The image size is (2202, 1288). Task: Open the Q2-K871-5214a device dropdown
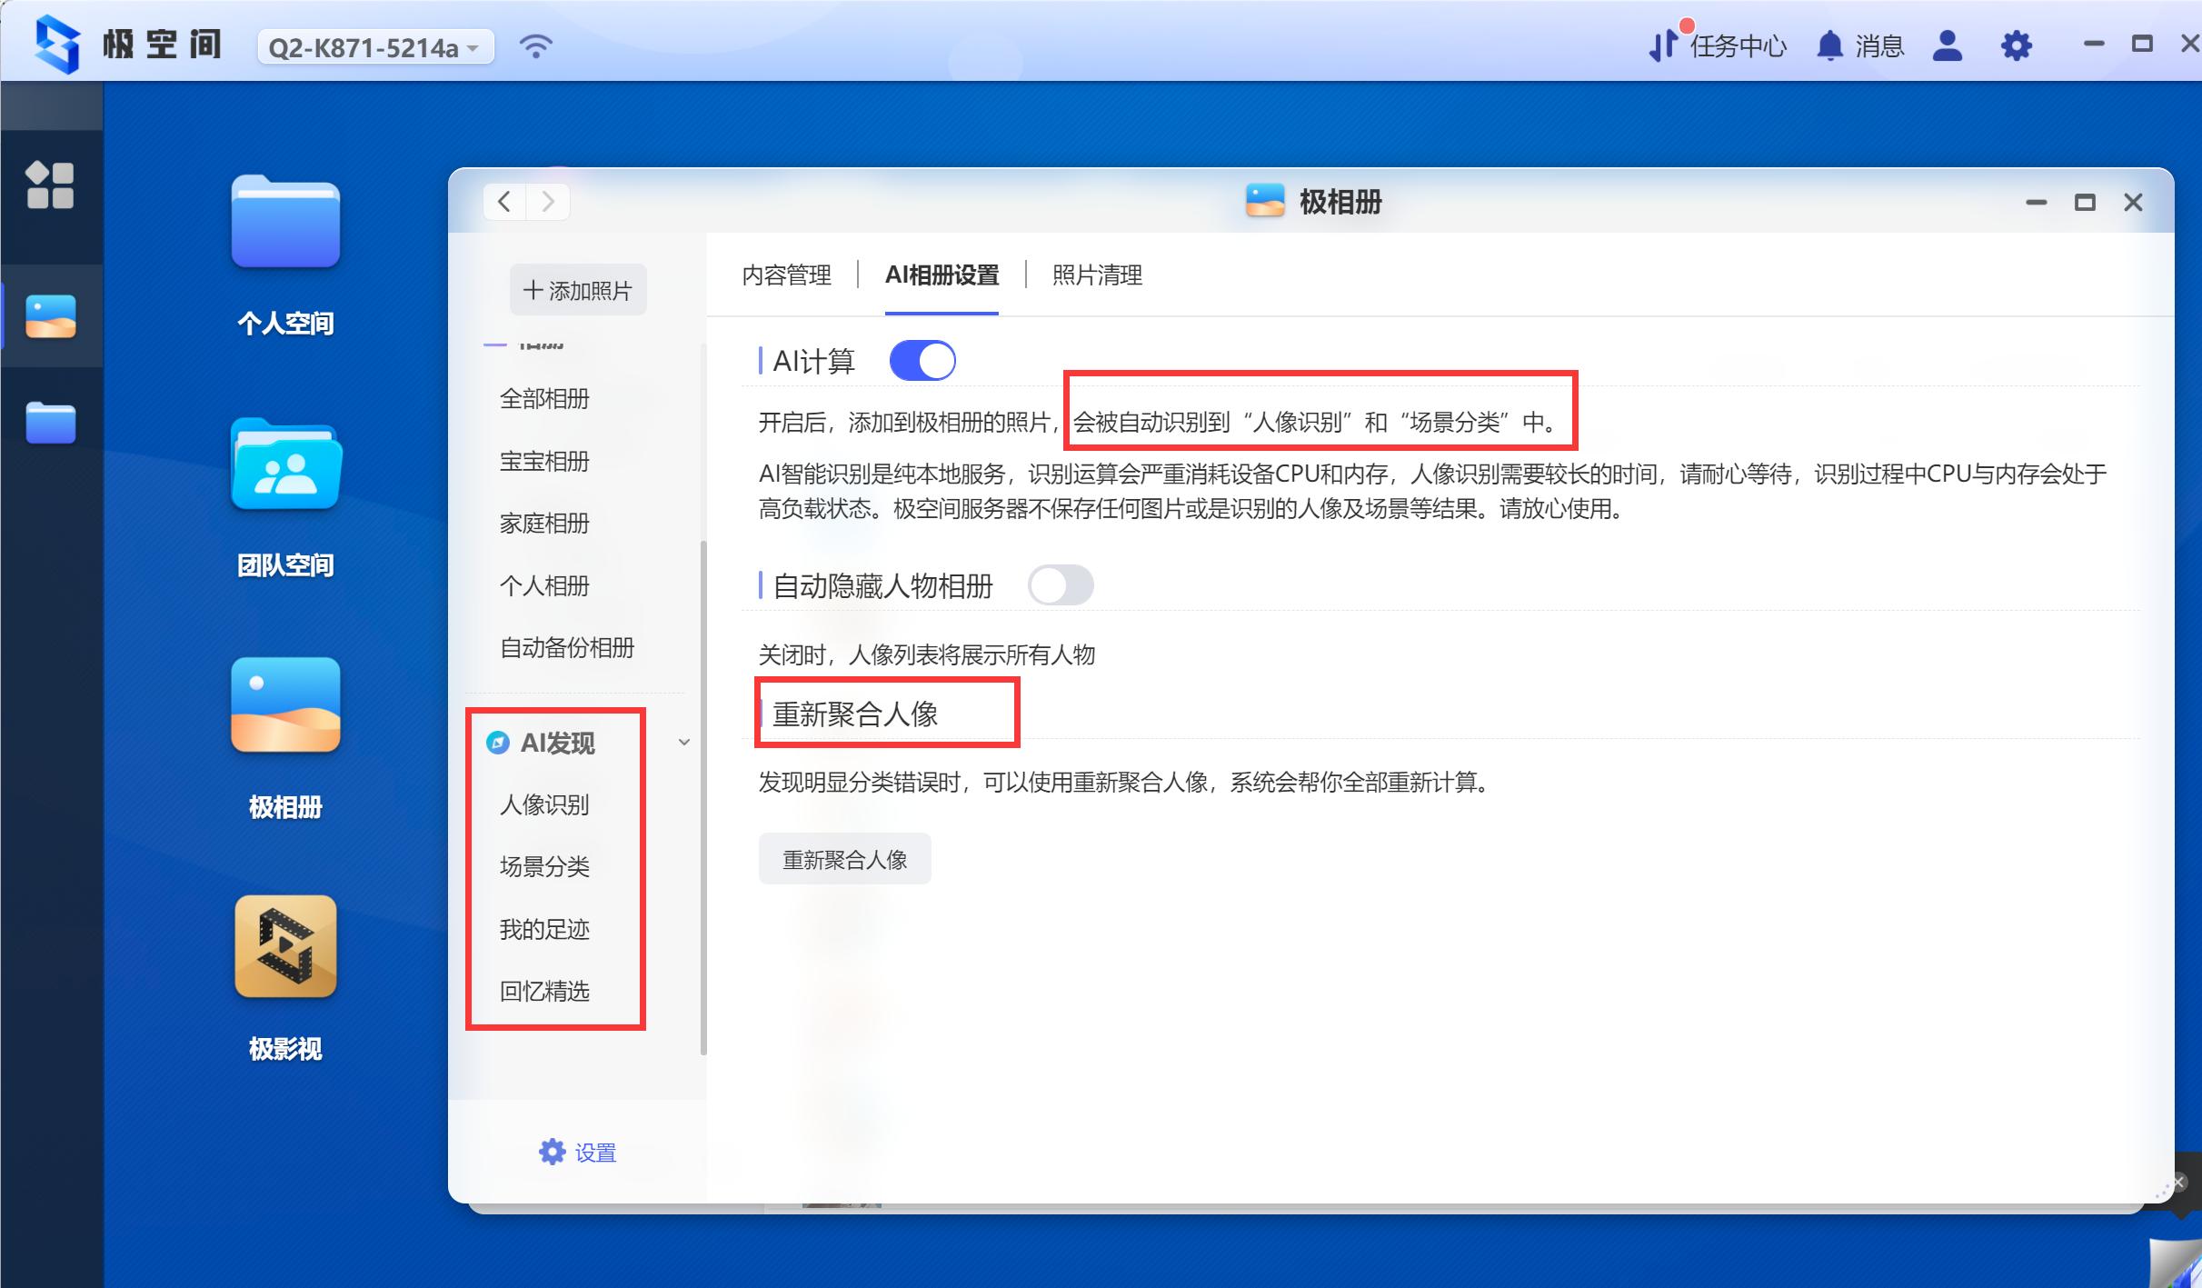[x=375, y=46]
